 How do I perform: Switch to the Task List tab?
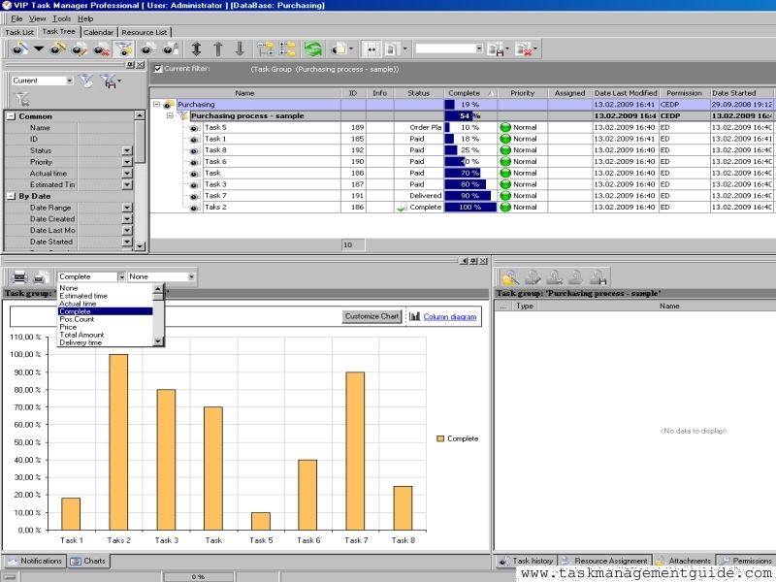(x=19, y=32)
